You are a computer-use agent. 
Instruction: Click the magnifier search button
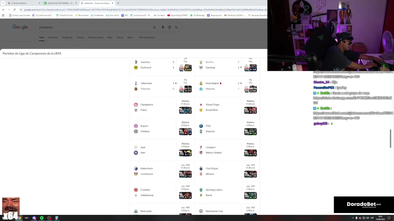pos(176,27)
